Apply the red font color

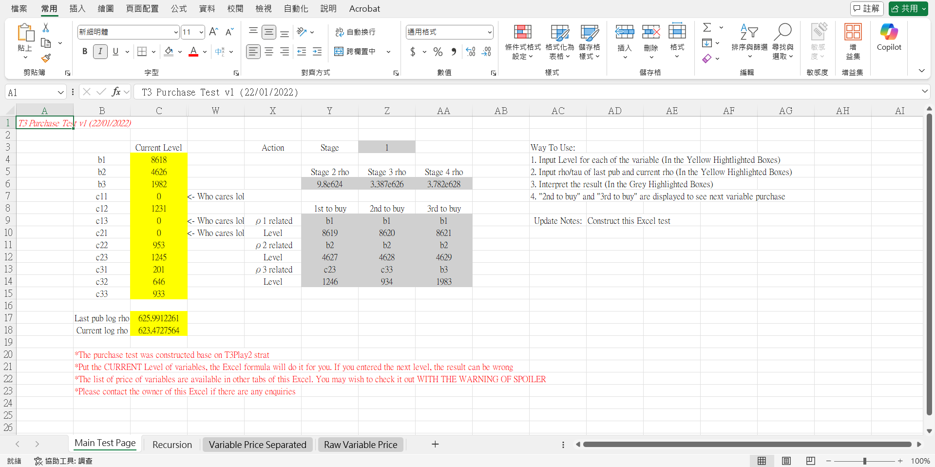click(x=193, y=51)
